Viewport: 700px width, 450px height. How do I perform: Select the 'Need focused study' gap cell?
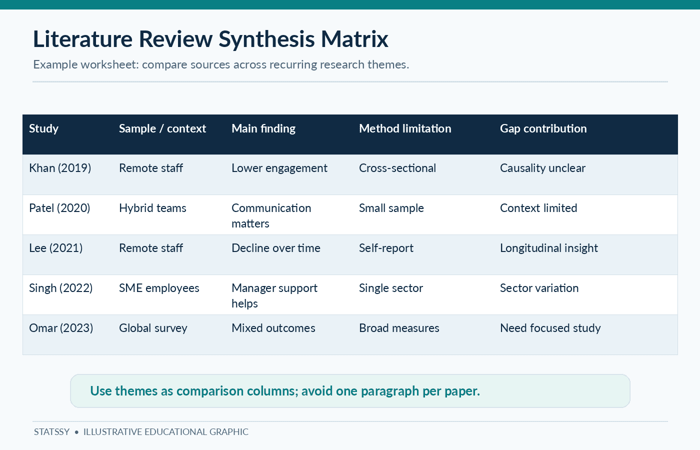point(550,328)
